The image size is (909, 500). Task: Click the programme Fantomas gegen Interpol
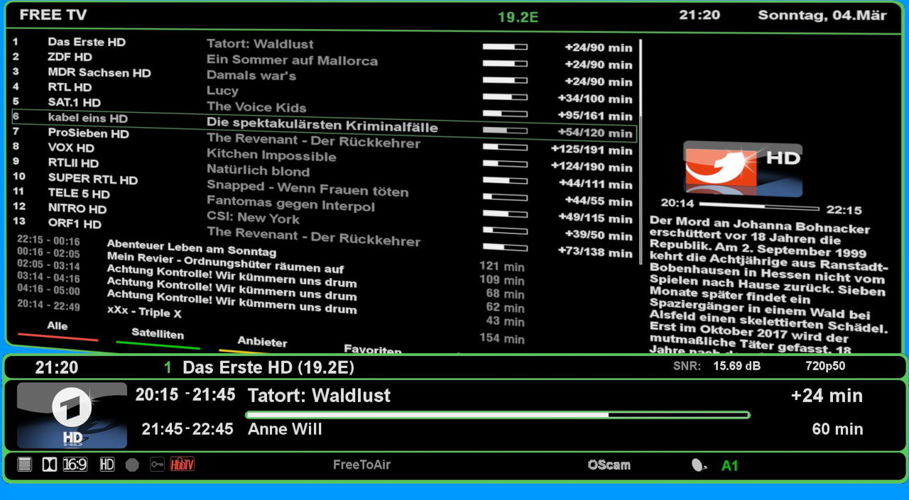[x=290, y=204]
